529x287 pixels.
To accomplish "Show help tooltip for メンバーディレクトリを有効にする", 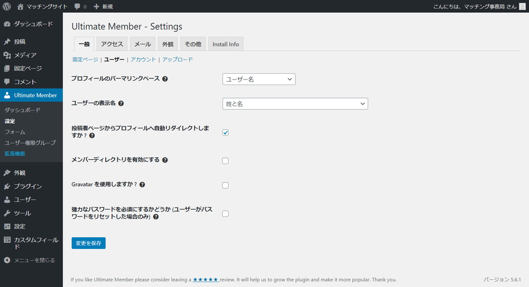I will pyautogui.click(x=165, y=160).
